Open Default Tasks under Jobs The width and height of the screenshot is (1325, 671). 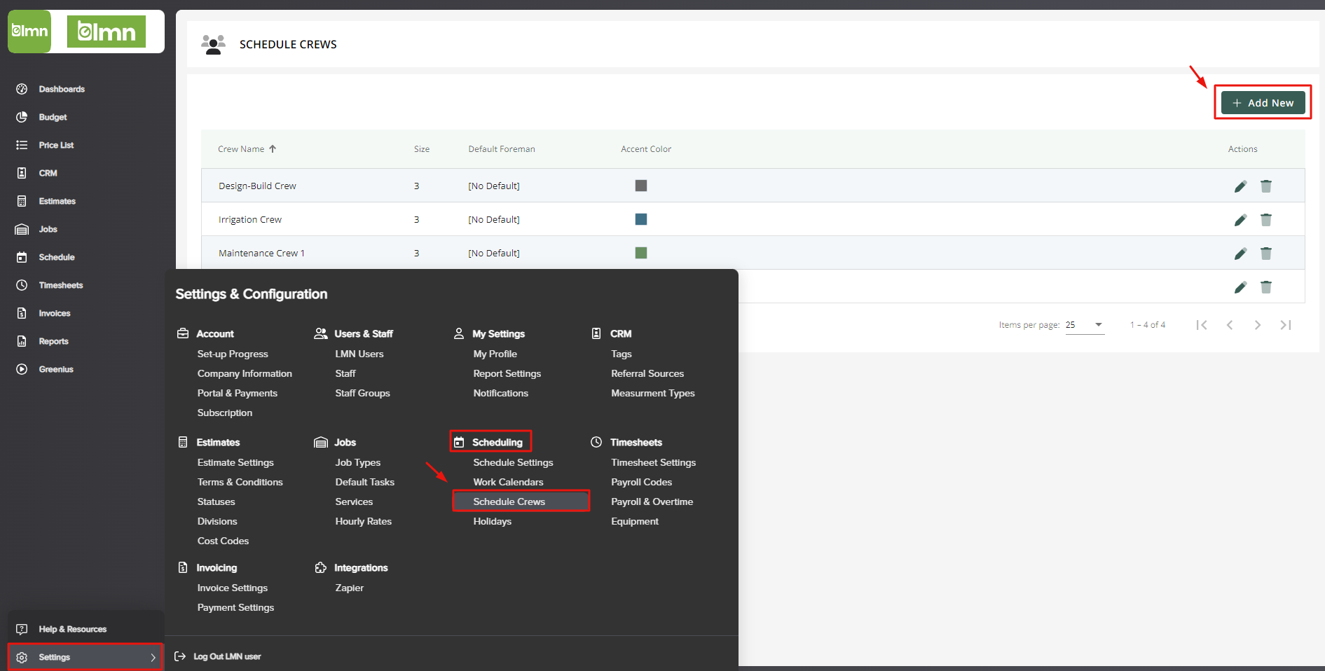pyautogui.click(x=364, y=482)
